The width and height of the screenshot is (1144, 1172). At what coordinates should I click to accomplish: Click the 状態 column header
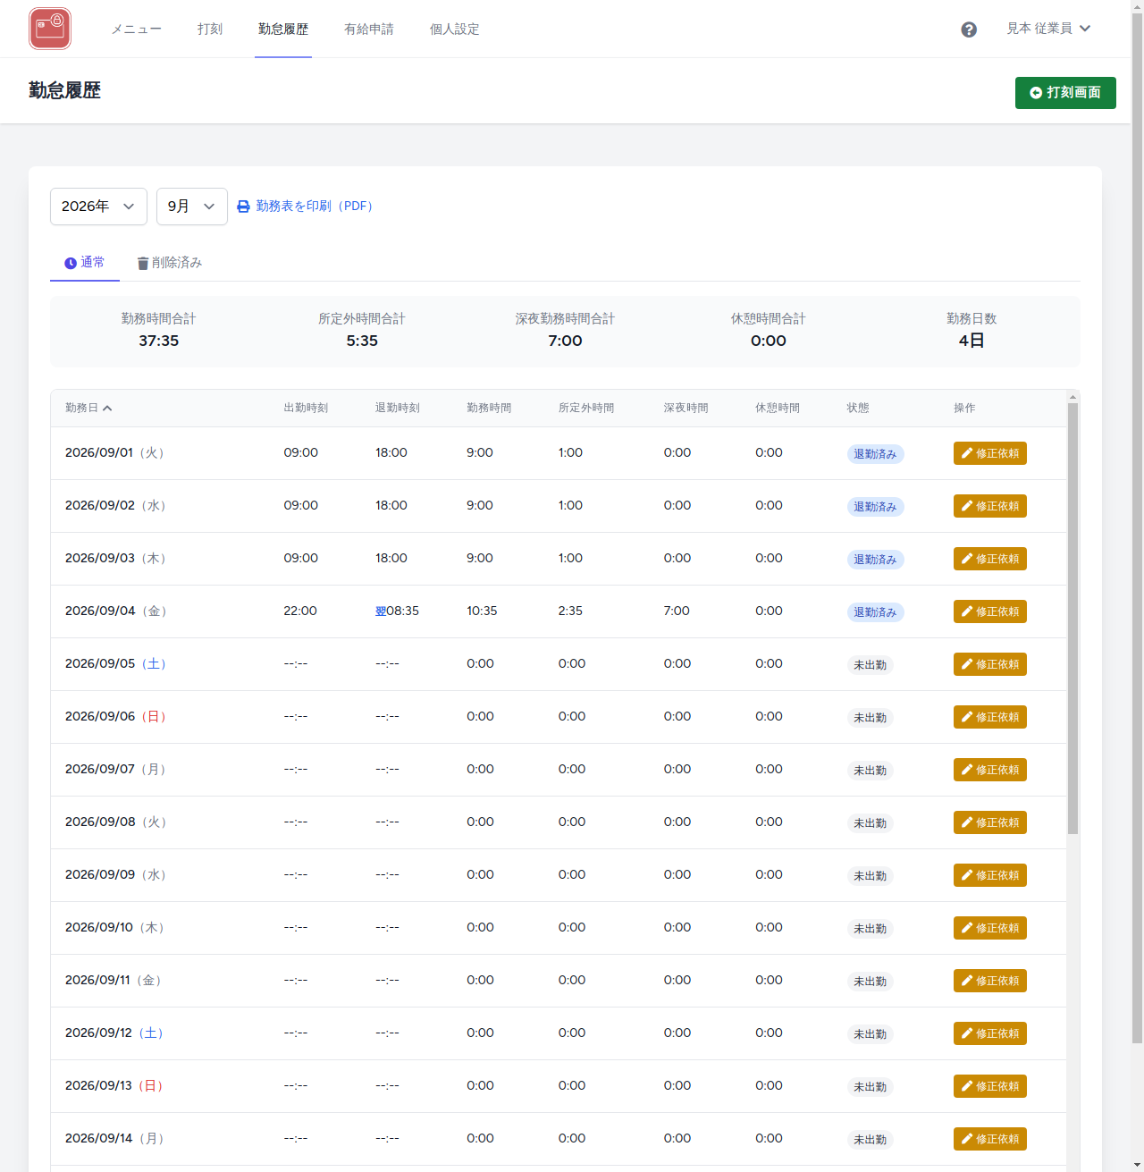(858, 408)
